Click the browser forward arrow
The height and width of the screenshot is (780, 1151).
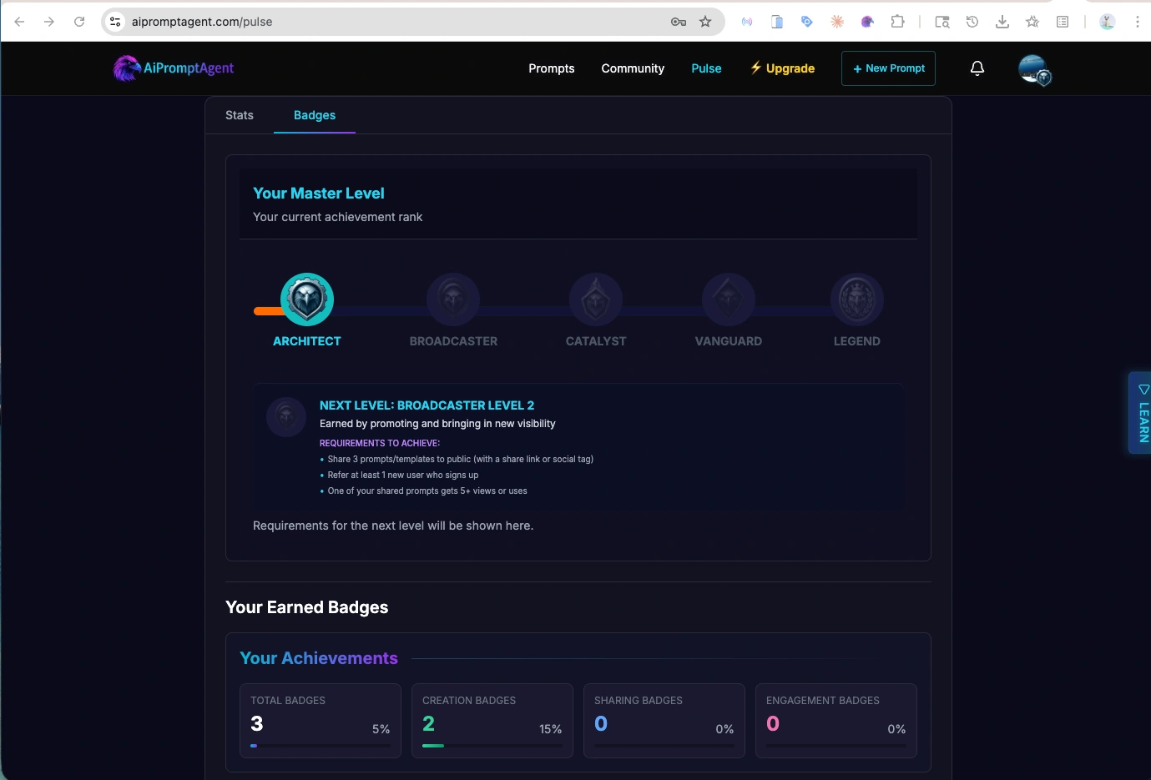[49, 22]
